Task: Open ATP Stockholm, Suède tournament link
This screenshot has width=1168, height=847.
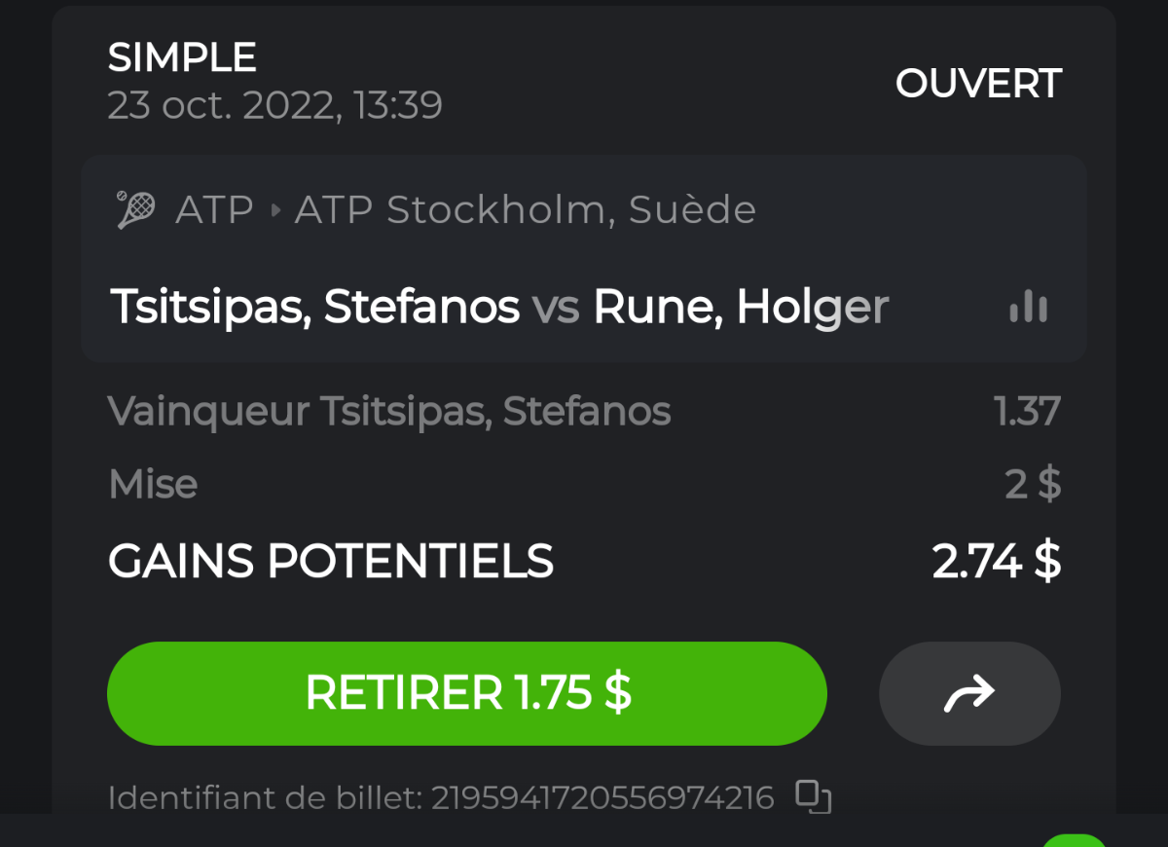Action: click(x=525, y=209)
